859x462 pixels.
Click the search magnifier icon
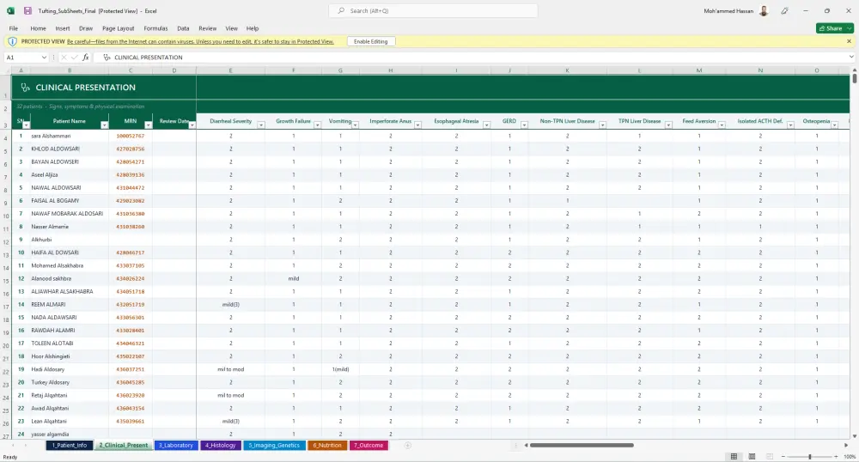point(341,11)
